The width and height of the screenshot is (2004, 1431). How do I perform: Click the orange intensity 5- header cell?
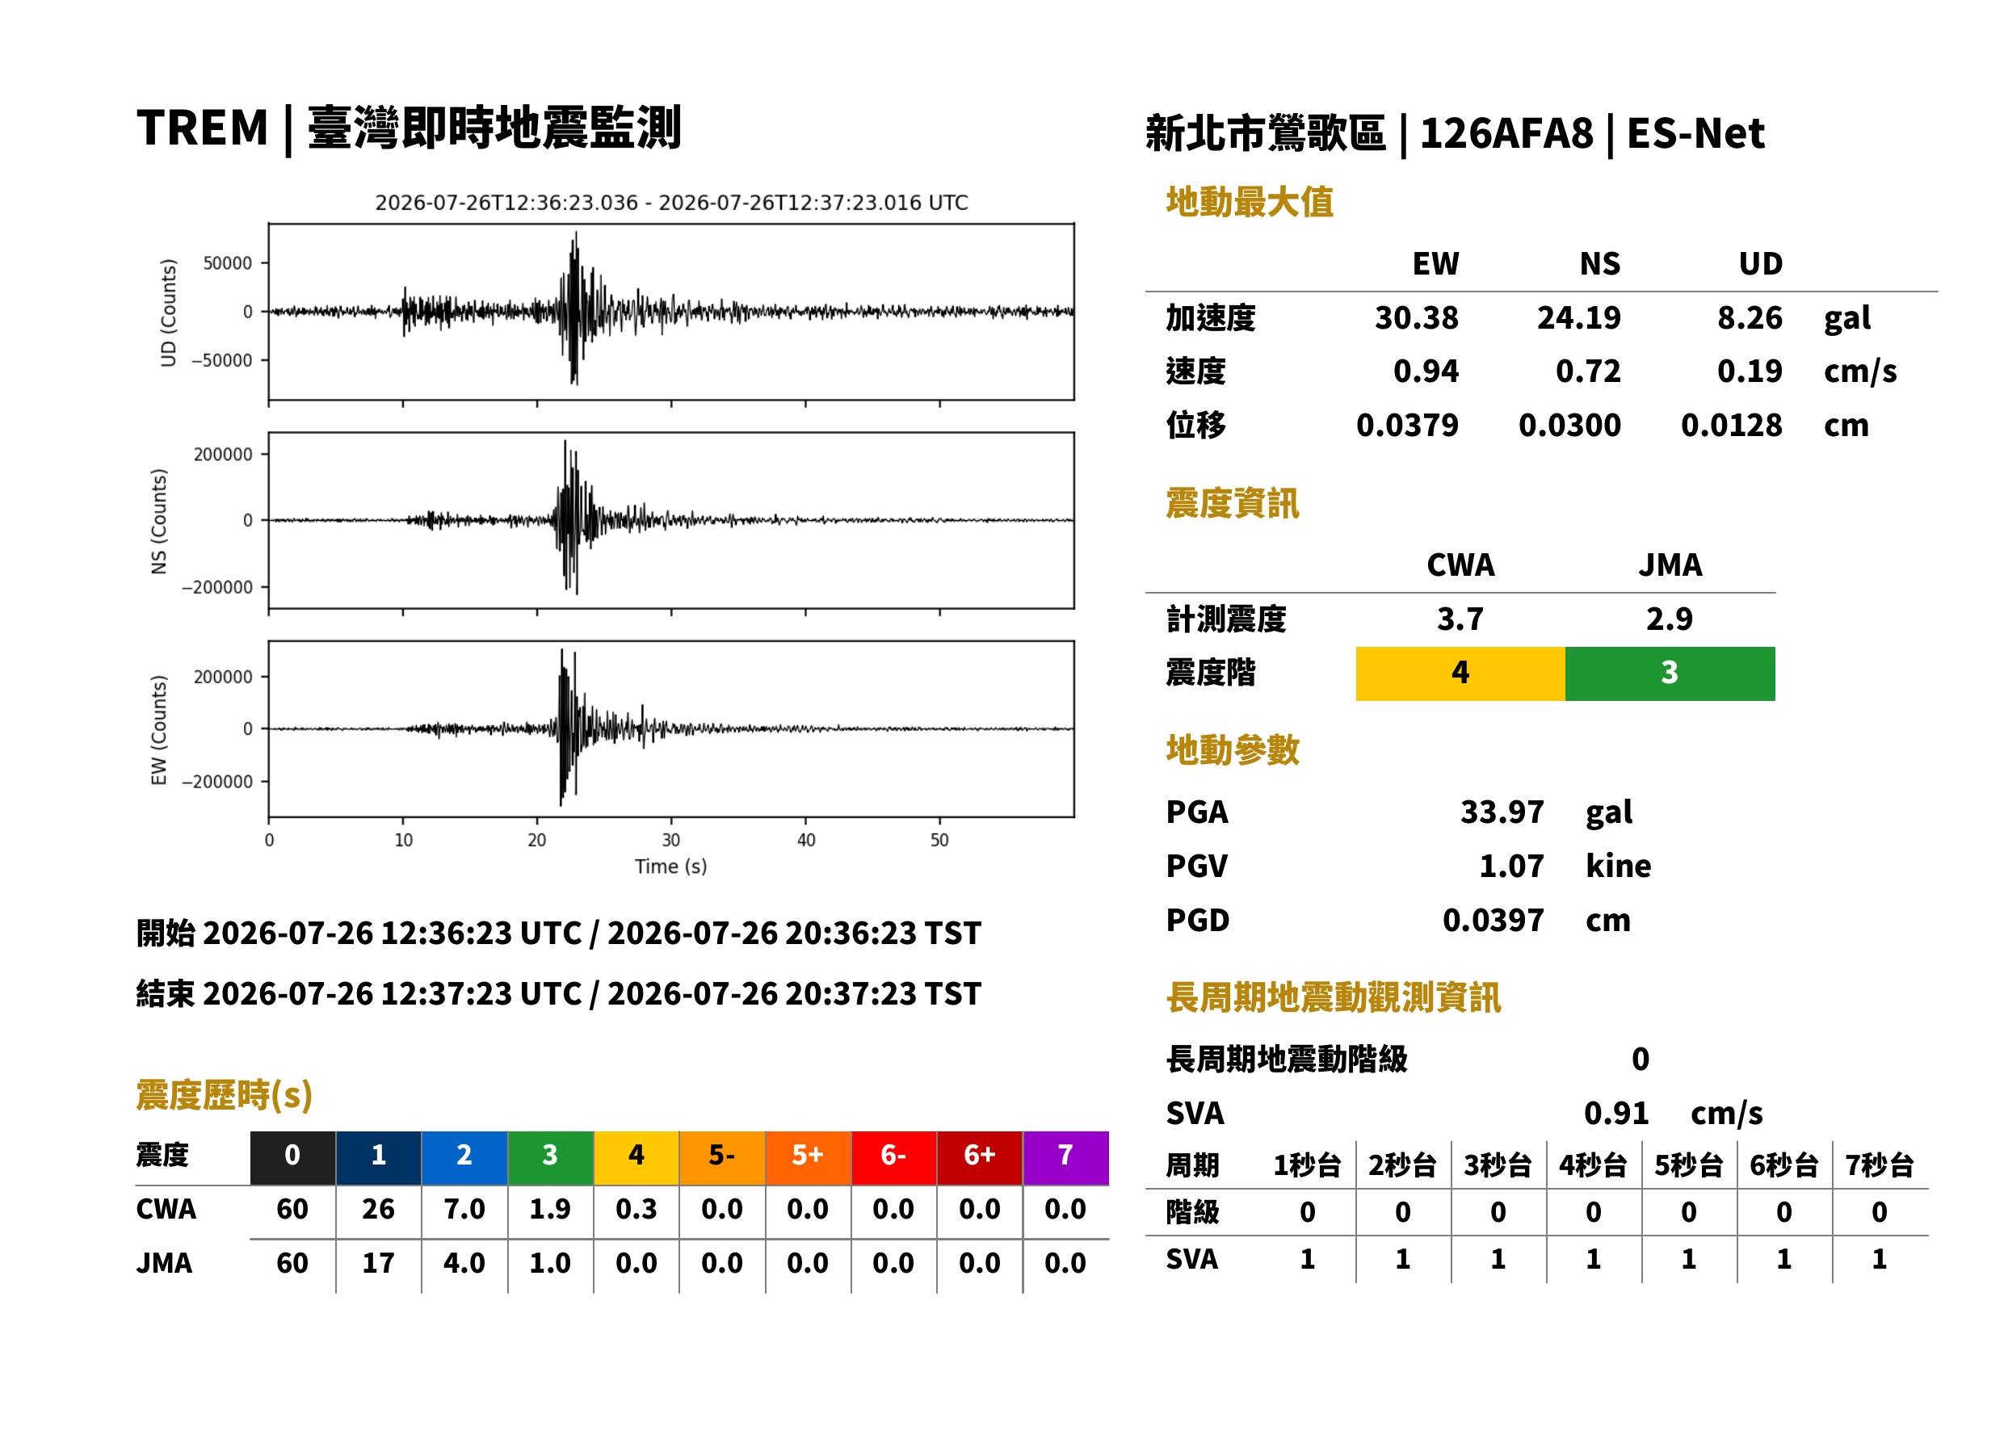tap(722, 1157)
